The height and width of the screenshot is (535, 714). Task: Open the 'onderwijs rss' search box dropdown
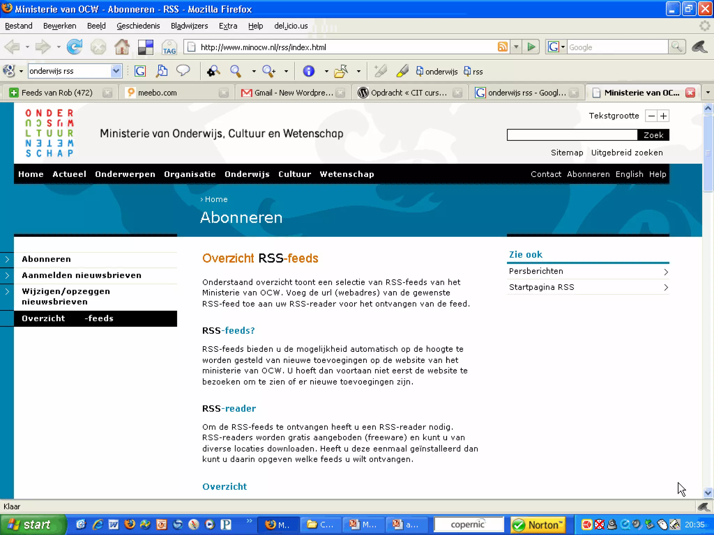point(116,71)
